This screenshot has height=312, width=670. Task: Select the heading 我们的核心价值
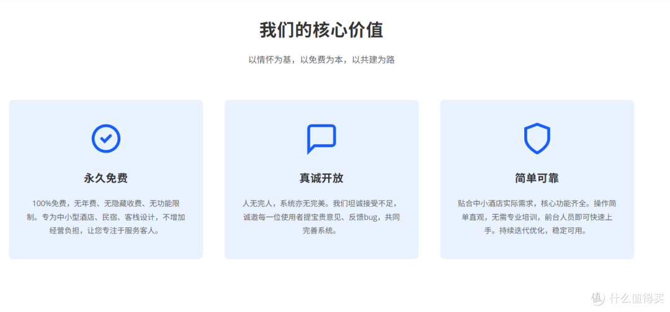(x=321, y=30)
